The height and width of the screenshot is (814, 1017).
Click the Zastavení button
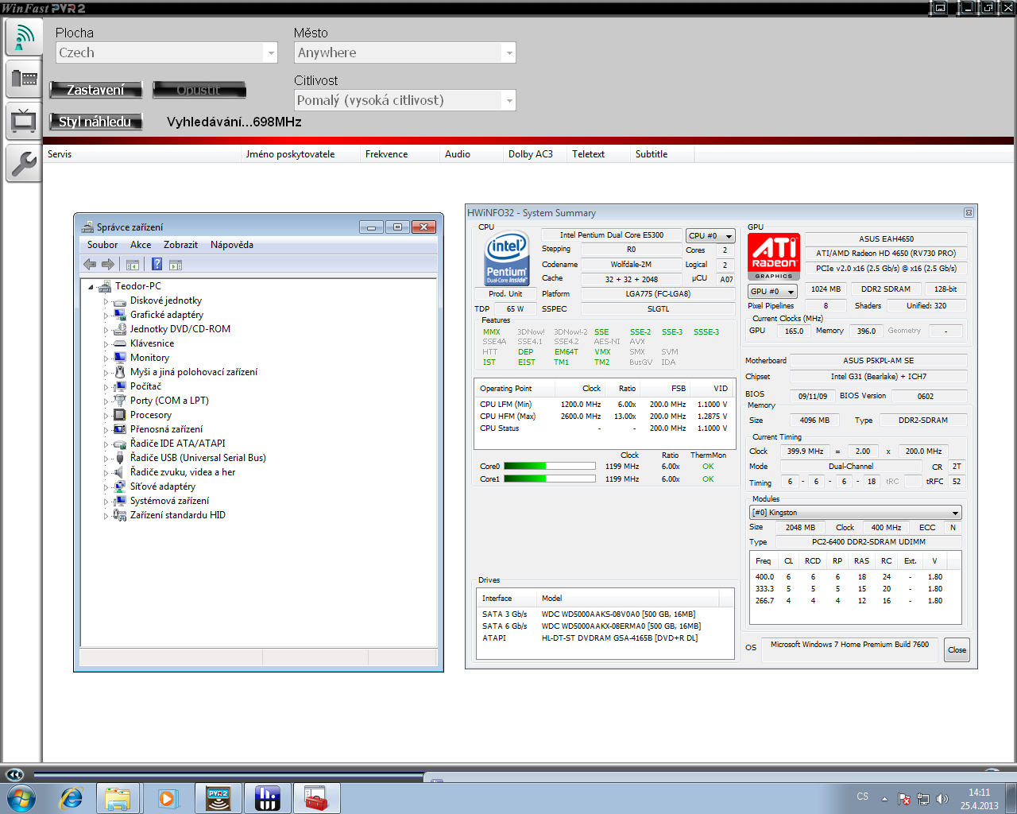95,90
